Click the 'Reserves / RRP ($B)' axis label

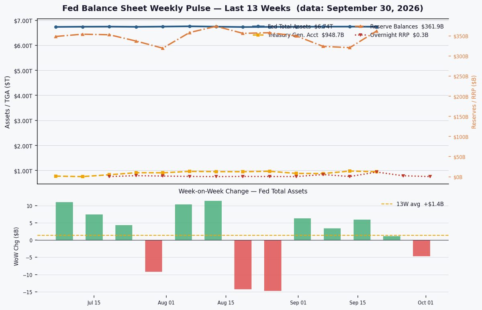click(x=474, y=102)
